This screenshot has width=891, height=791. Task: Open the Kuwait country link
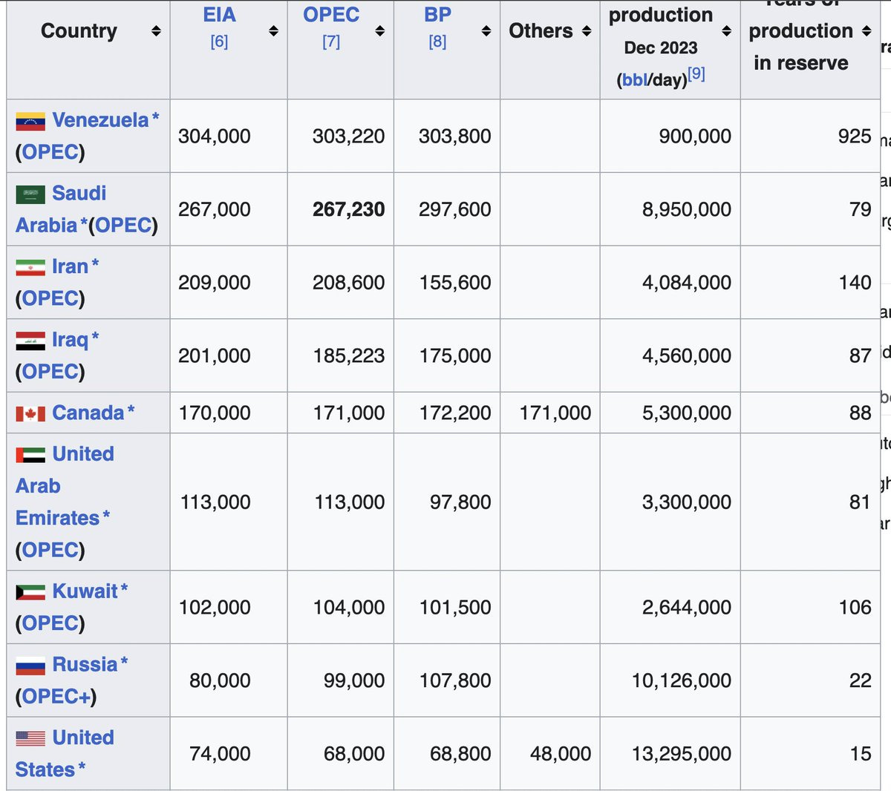coord(85,591)
